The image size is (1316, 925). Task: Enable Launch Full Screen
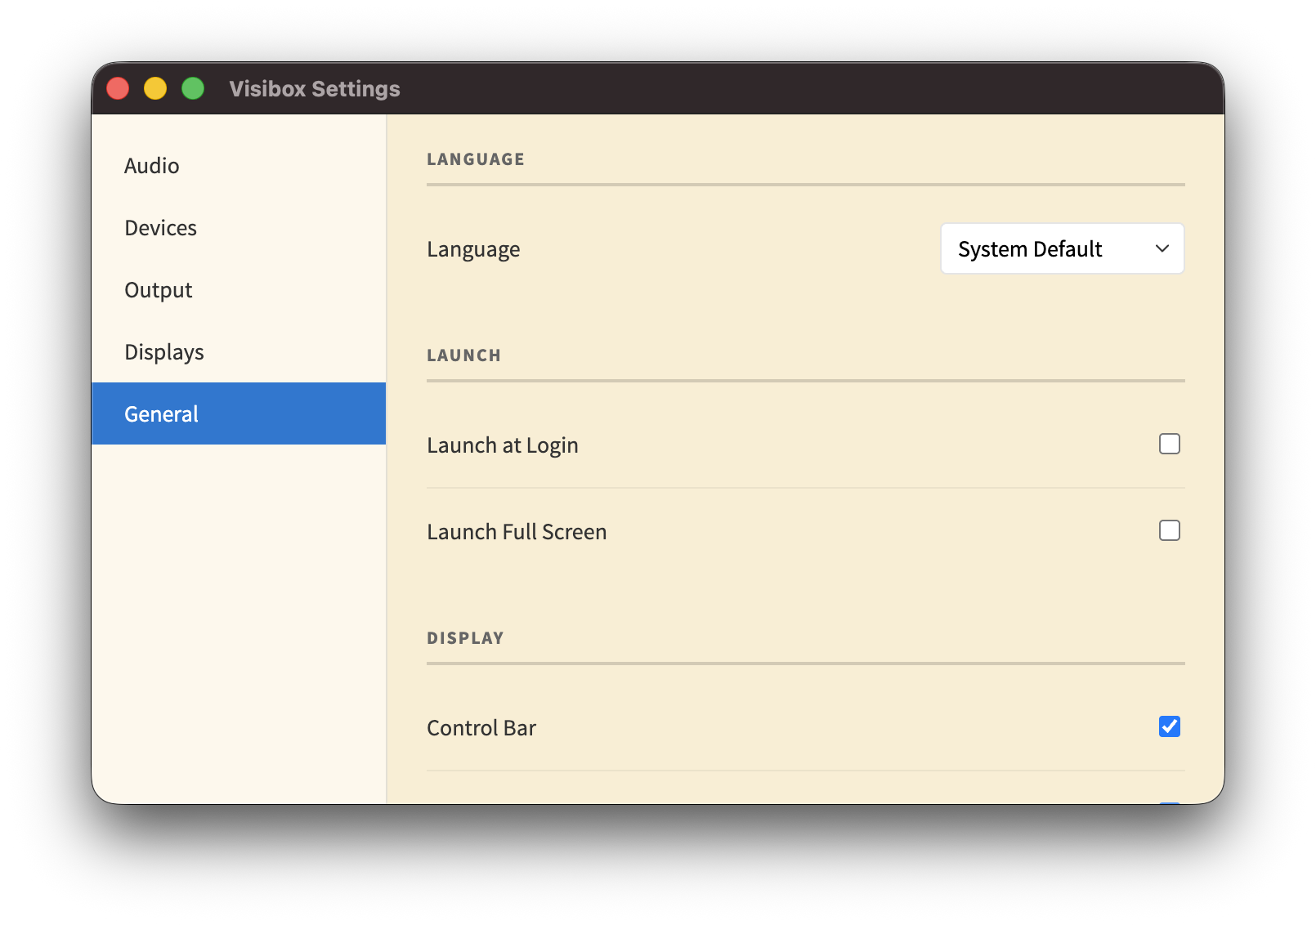point(1170,530)
